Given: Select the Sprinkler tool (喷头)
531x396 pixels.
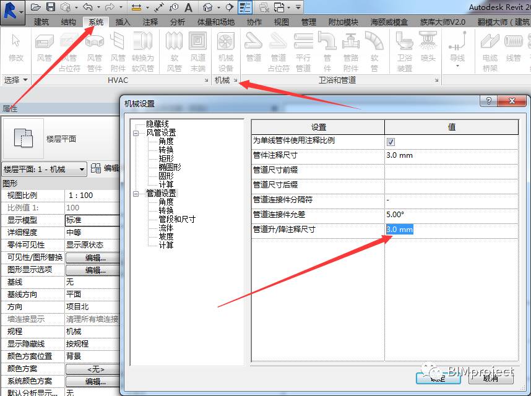Looking at the screenshot, I should tap(428, 48).
